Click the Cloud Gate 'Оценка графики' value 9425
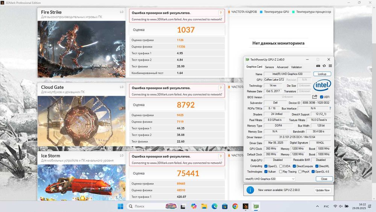The height and width of the screenshot is (212, 376). point(180,115)
